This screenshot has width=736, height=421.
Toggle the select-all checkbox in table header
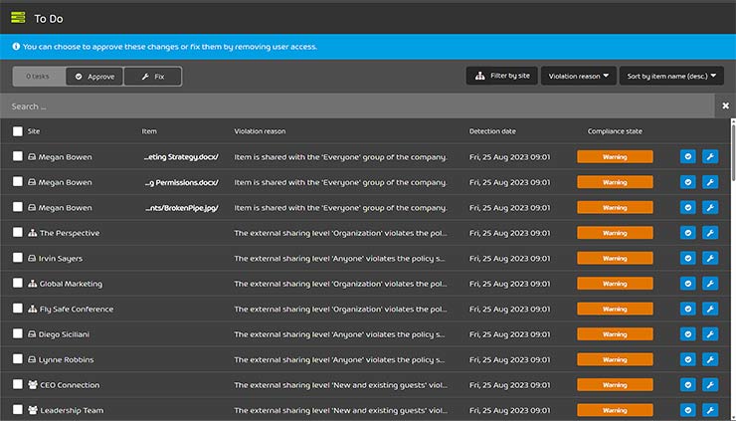(x=18, y=131)
